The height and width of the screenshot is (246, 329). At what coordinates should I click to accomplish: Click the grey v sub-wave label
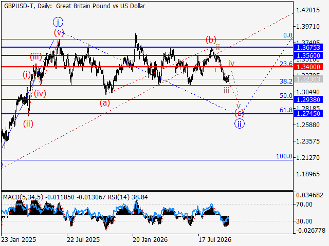click(239, 106)
